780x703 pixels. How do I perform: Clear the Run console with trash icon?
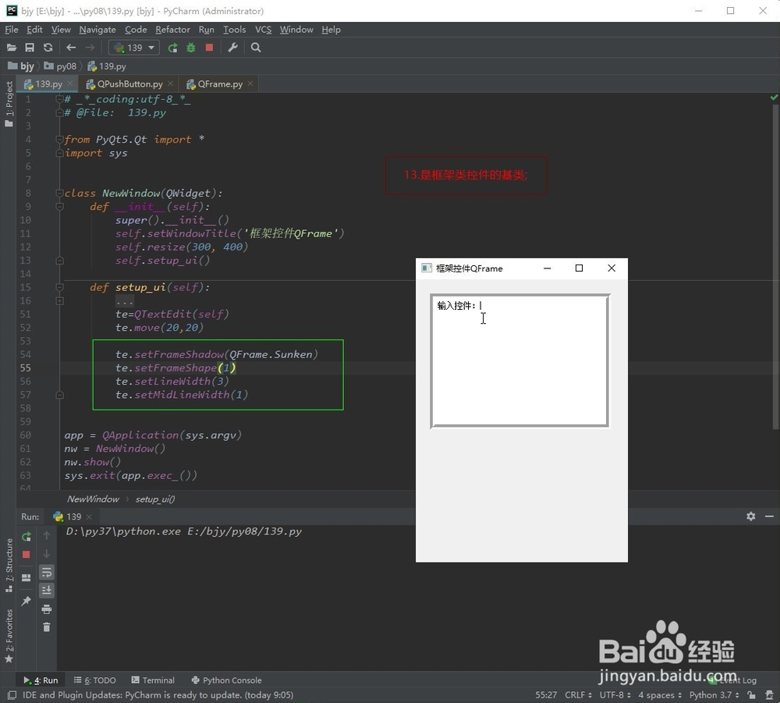(46, 627)
